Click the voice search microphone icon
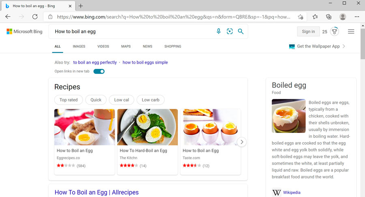 tap(219, 31)
